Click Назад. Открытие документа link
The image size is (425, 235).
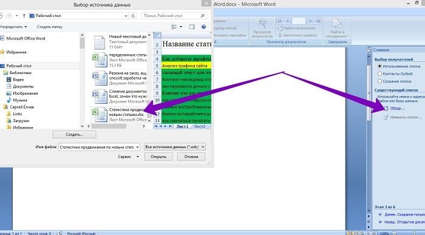[404, 222]
